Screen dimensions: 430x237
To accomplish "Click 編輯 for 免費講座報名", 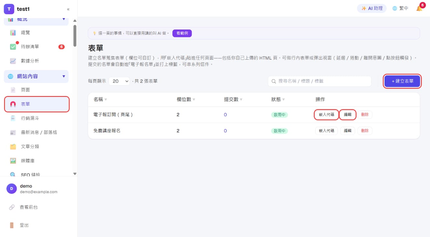I will 348,131.
